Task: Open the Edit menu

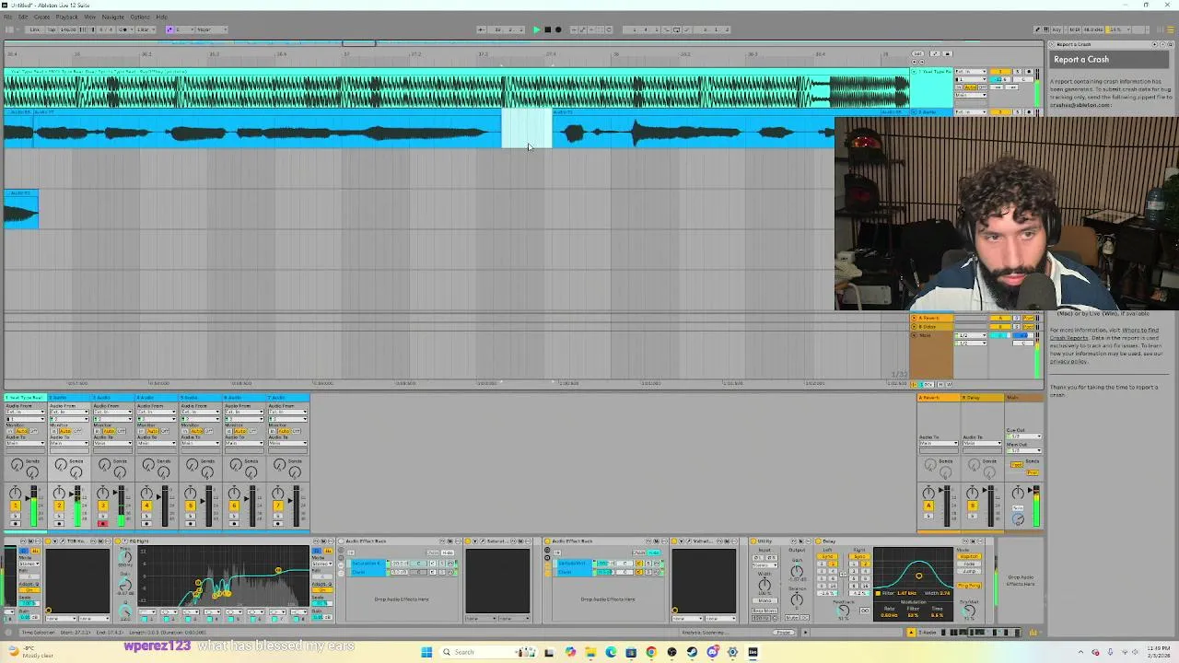Action: click(23, 17)
